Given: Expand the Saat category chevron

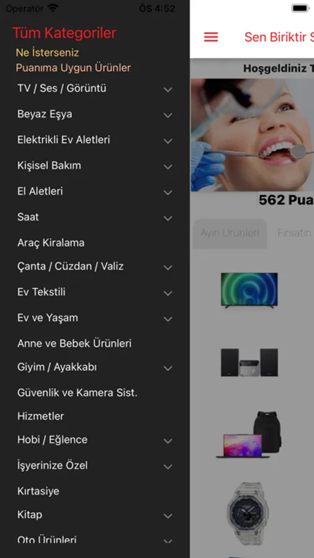Looking at the screenshot, I should coord(168,218).
